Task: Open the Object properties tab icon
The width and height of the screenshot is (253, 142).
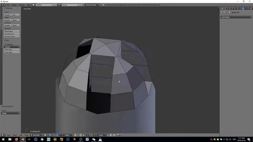Action: pos(238,8)
